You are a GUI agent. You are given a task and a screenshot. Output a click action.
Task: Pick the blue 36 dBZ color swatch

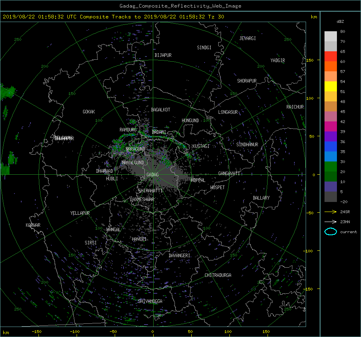click(331, 146)
